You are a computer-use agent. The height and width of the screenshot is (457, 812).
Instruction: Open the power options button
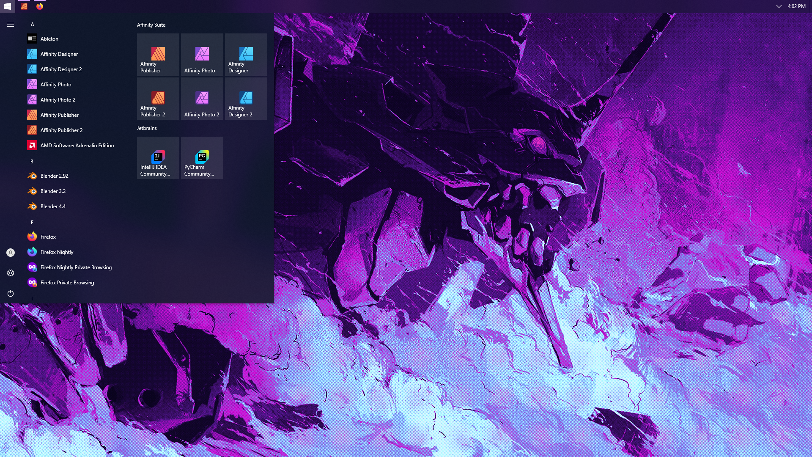pyautogui.click(x=11, y=293)
